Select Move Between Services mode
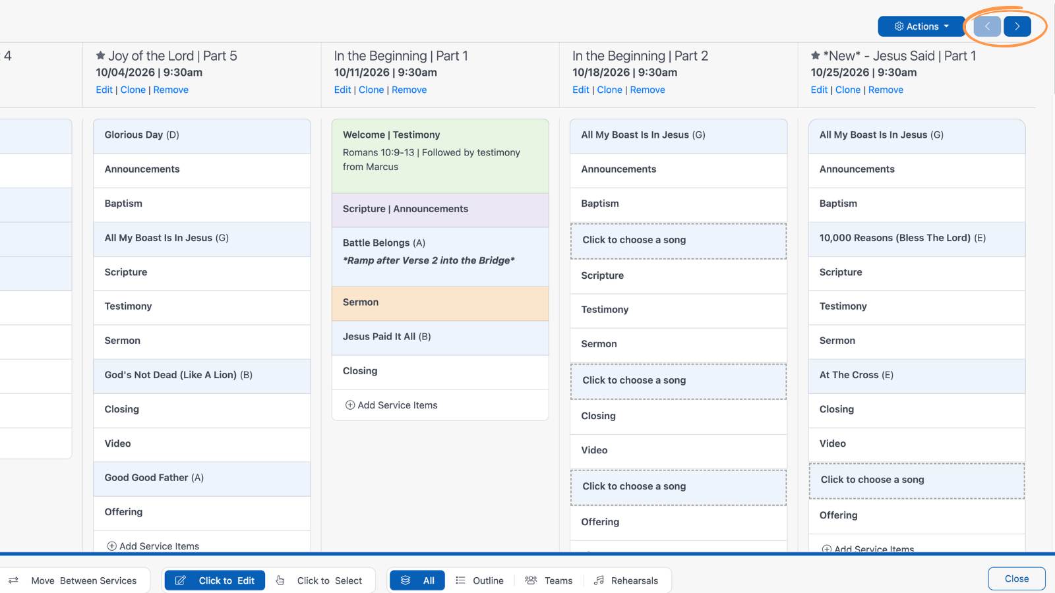The height and width of the screenshot is (593, 1055). [x=73, y=580]
